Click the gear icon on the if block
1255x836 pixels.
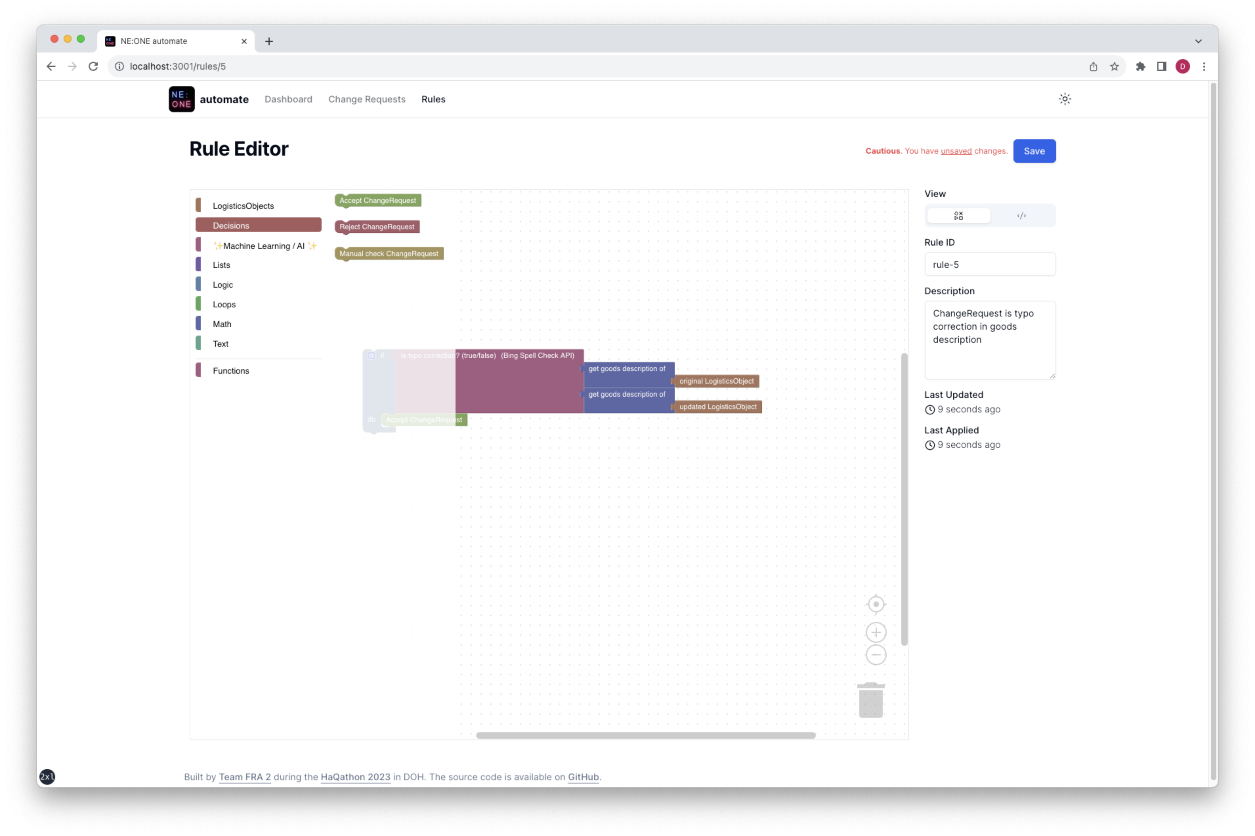(372, 356)
